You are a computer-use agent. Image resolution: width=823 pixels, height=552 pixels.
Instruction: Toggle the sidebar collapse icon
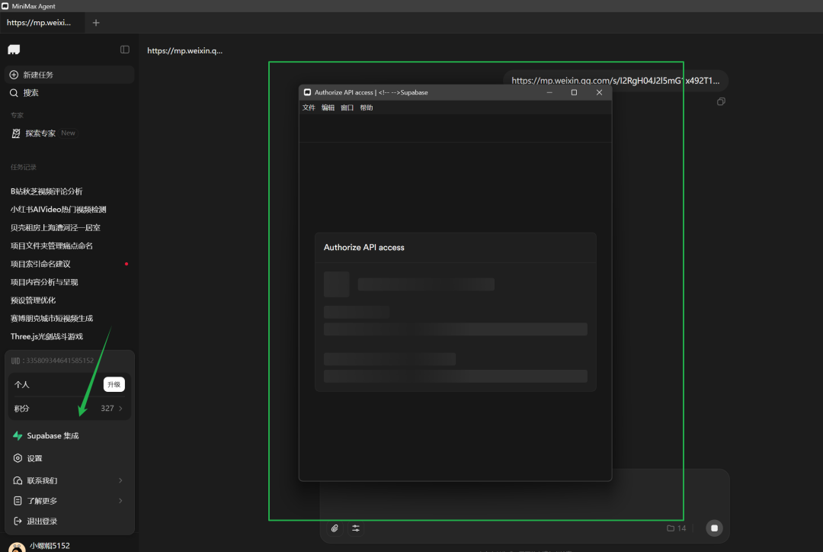(x=125, y=50)
